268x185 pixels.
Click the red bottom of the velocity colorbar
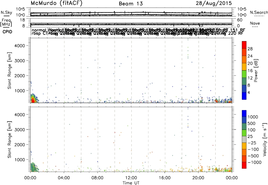(244, 165)
